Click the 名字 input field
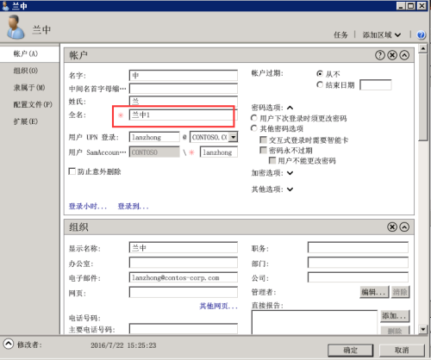The height and width of the screenshot is (360, 431). coord(184,75)
